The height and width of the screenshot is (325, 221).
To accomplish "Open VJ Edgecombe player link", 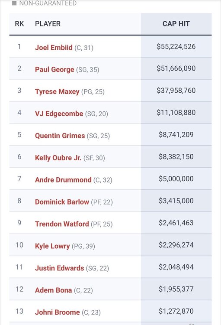I will point(59,114).
